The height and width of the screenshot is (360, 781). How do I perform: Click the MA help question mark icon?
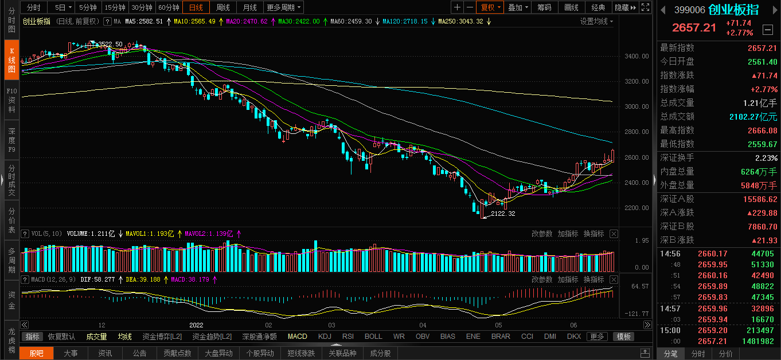(107, 21)
